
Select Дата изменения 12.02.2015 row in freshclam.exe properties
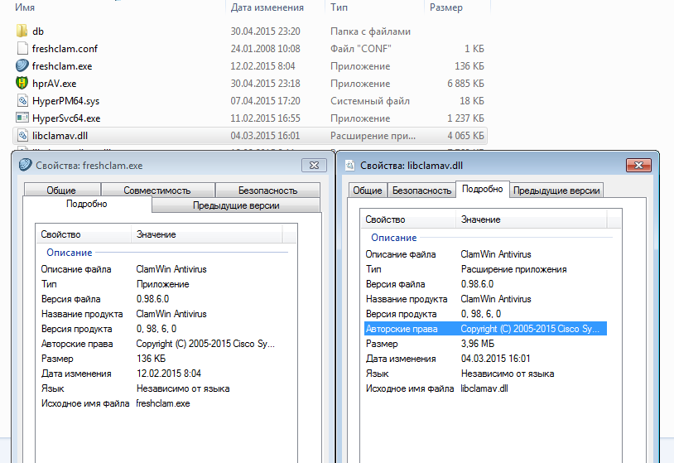pos(161,374)
